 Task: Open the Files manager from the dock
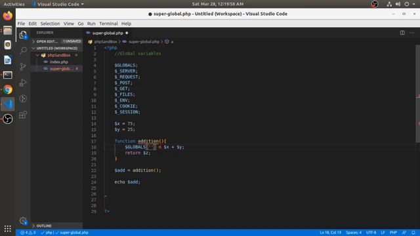tap(7, 30)
